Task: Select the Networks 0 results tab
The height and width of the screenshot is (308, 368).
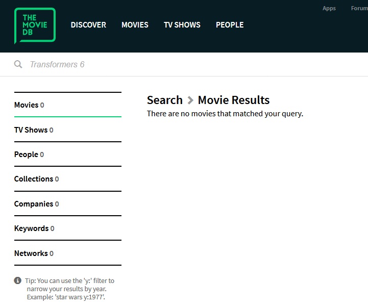Action: [x=68, y=253]
